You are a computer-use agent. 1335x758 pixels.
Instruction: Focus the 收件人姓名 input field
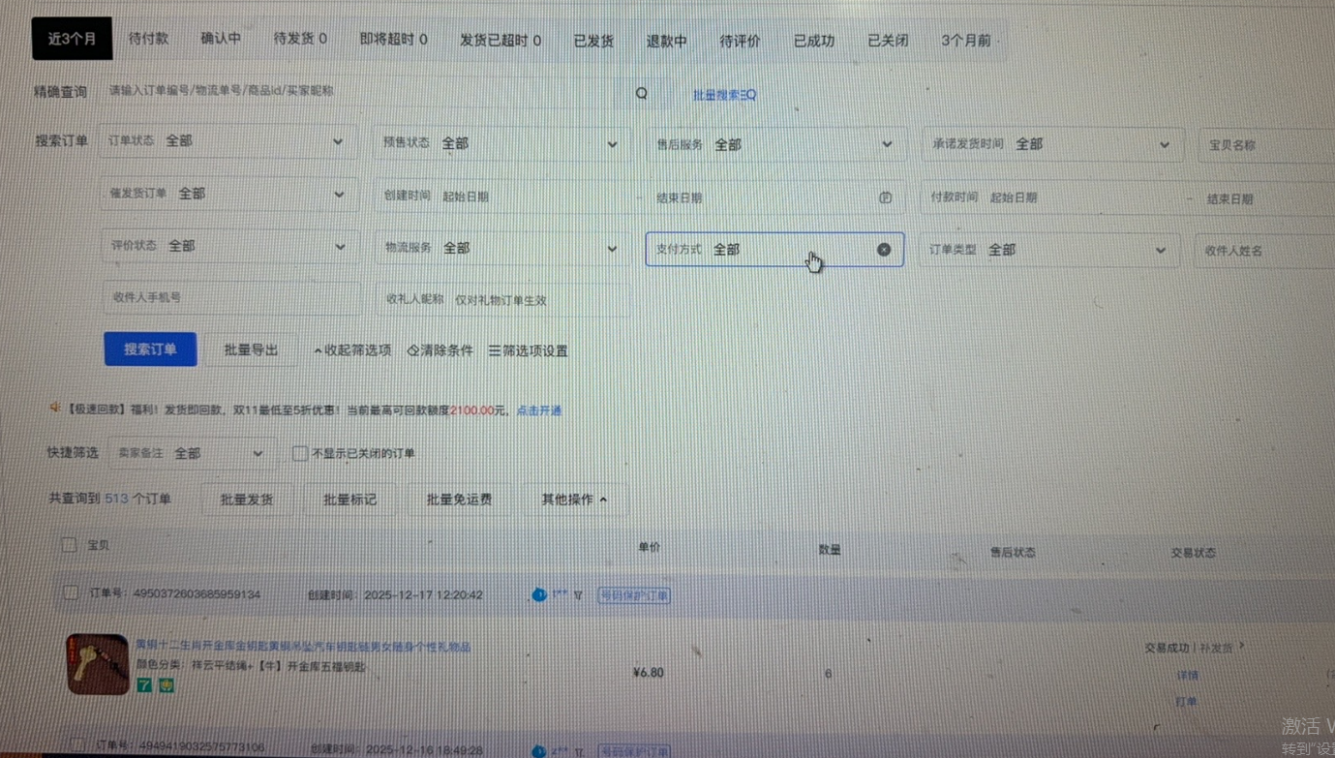(x=1264, y=250)
